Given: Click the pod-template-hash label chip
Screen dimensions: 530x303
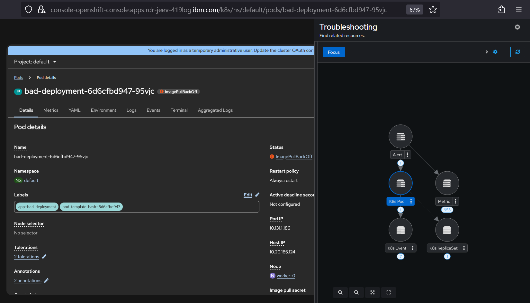Looking at the screenshot, I should (x=91, y=207).
